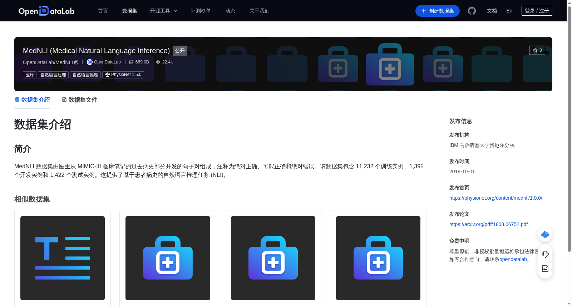
Task: Open 数据集 in the navigation bar
Action: pyautogui.click(x=130, y=11)
